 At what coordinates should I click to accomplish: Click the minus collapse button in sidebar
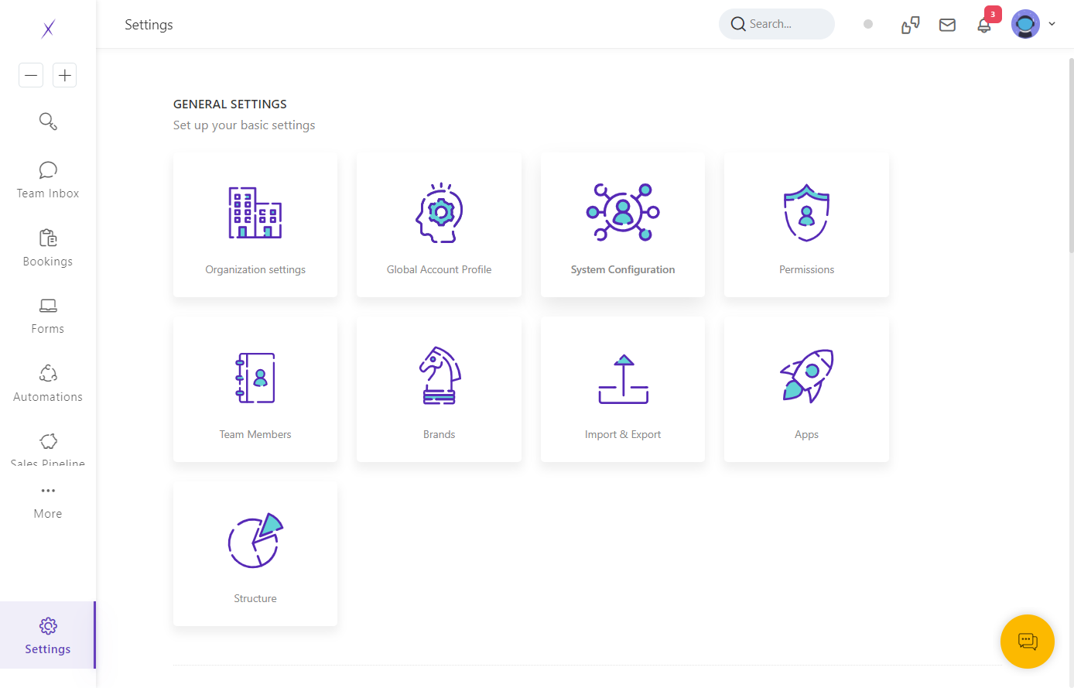[x=31, y=75]
